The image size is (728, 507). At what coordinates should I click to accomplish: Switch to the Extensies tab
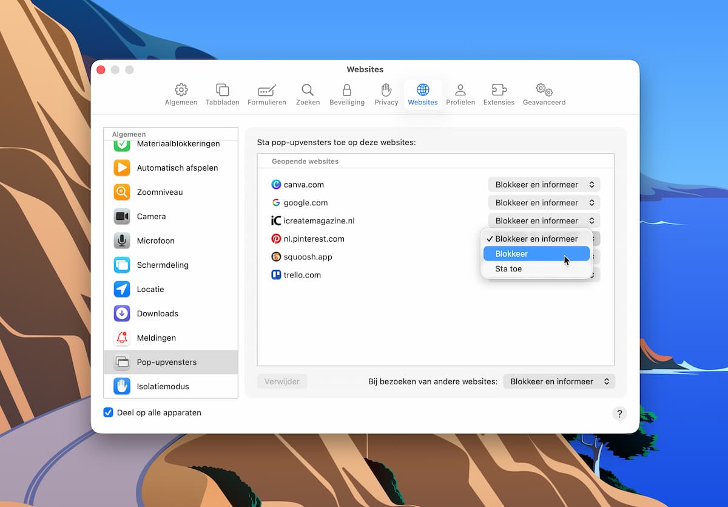point(499,95)
